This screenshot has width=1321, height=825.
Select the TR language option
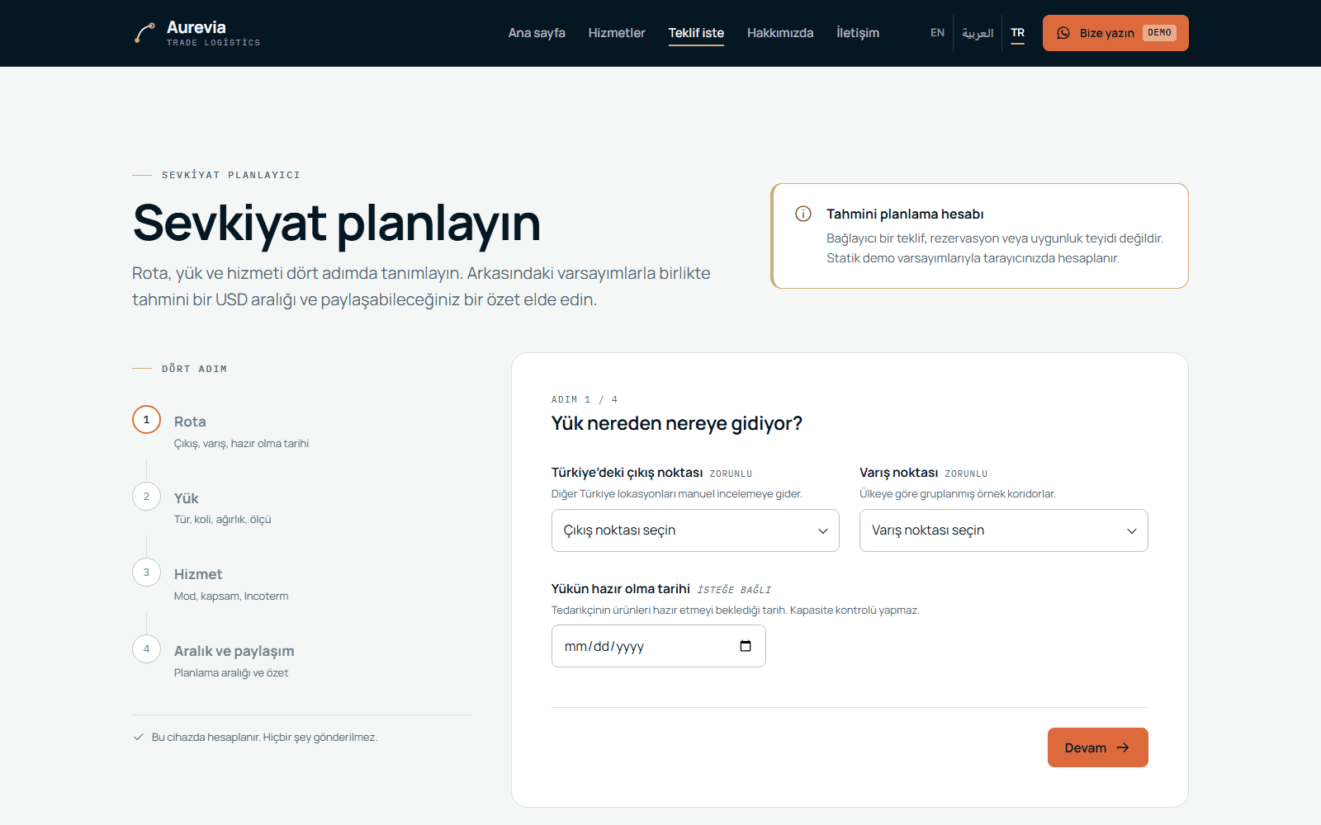(1018, 33)
